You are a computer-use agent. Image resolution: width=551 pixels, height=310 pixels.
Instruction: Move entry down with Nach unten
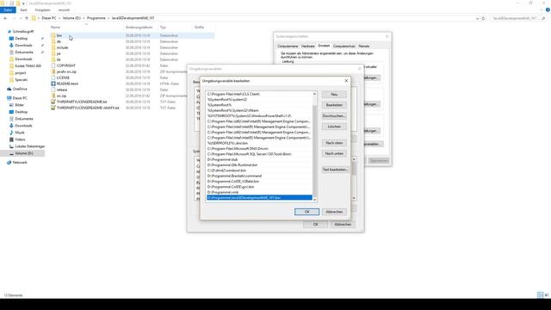tap(334, 153)
